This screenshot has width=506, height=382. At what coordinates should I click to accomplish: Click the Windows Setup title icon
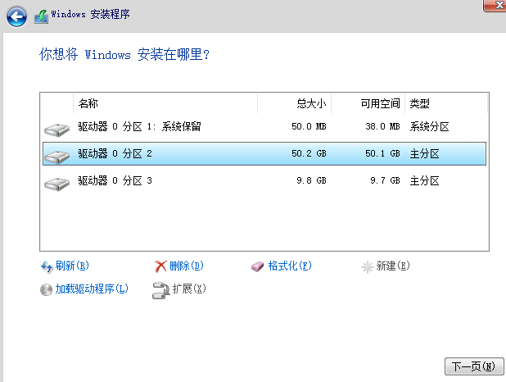[x=40, y=15]
